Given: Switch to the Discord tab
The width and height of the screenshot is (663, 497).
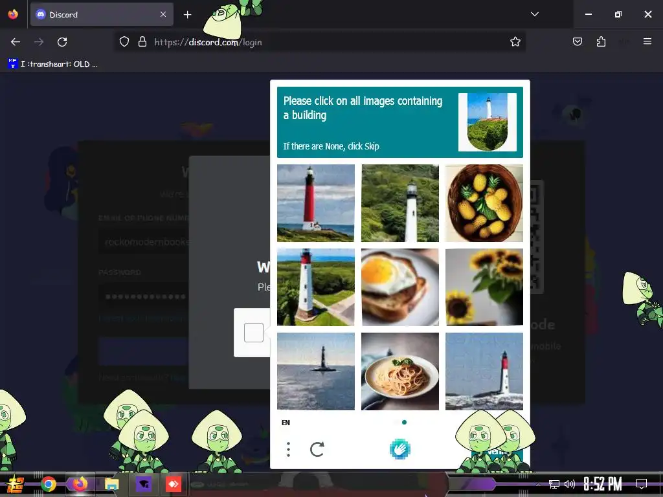Looking at the screenshot, I should 102,14.
